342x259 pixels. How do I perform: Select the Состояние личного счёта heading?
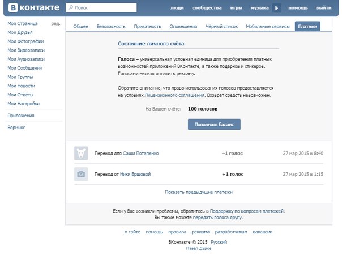click(x=151, y=44)
